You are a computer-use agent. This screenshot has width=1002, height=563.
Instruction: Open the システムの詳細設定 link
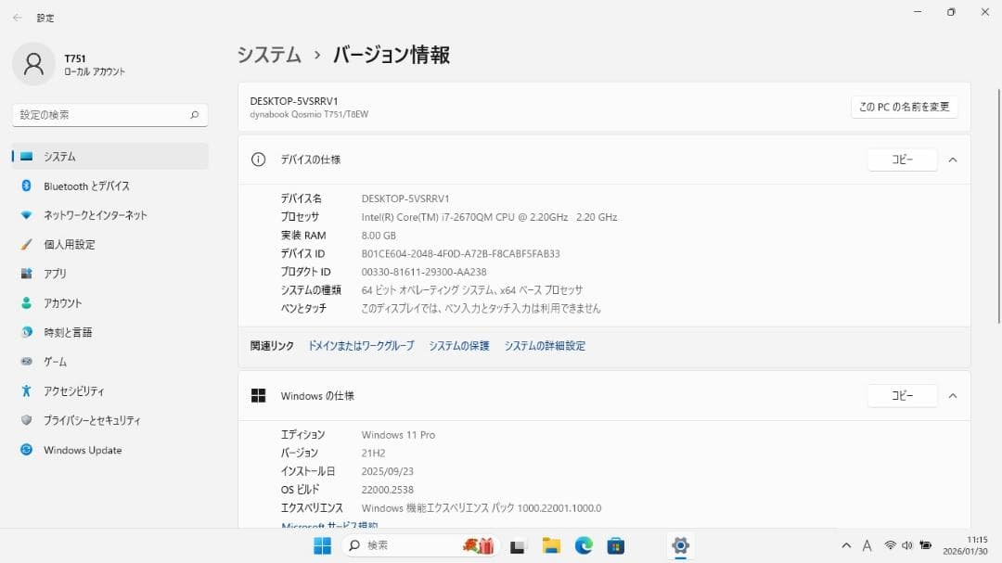(x=544, y=345)
